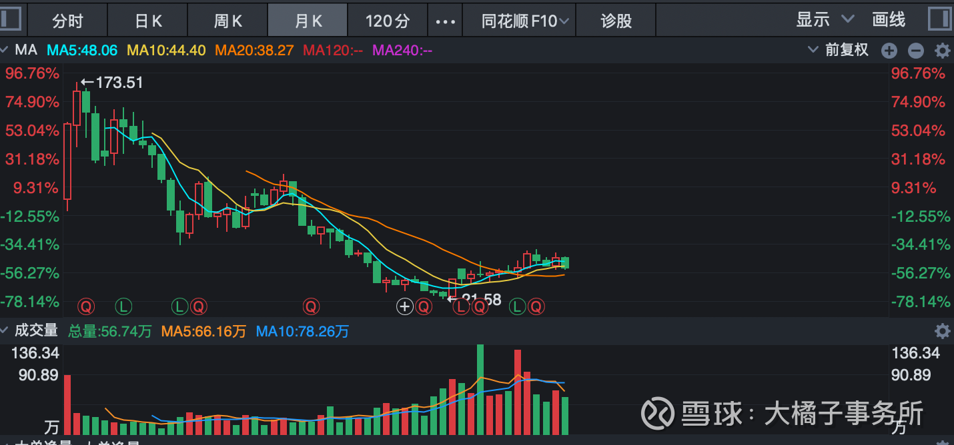Expand the 同花顺F10 dropdown

coord(525,21)
